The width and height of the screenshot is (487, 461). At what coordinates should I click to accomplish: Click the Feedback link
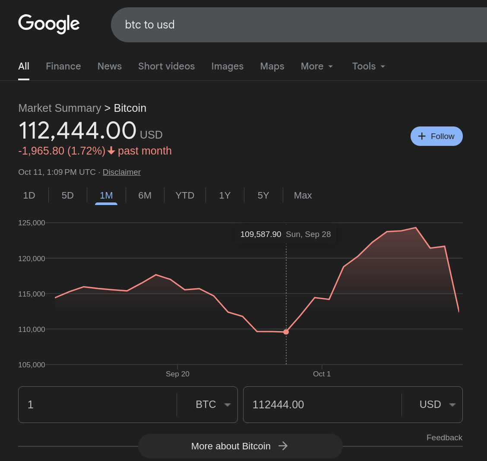[x=444, y=437]
